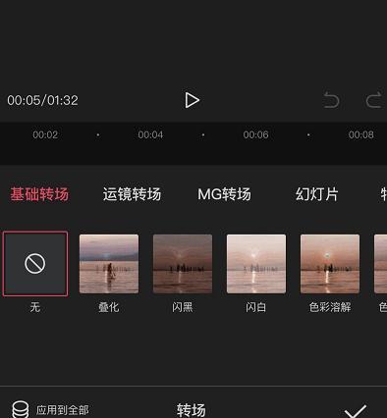Play the video preview
The width and height of the screenshot is (387, 418).
[x=192, y=100]
